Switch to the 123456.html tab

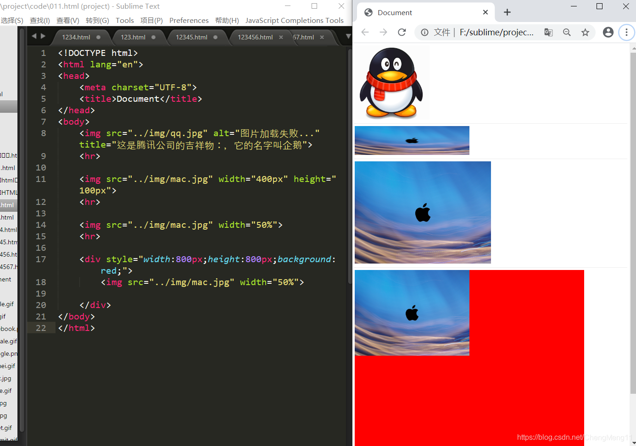[x=255, y=37]
